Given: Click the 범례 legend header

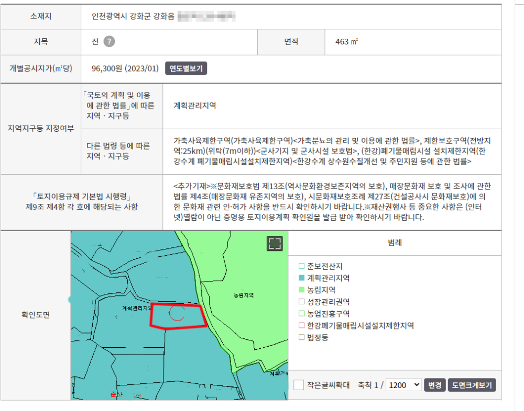Looking at the screenshot, I should pos(395,243).
